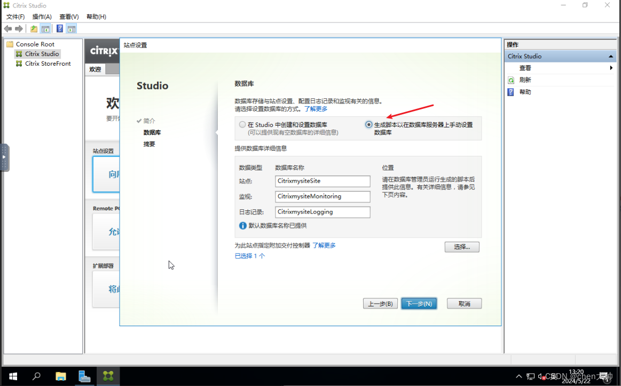Go to the 简介 wizard step
621x386 pixels.
(x=150, y=121)
